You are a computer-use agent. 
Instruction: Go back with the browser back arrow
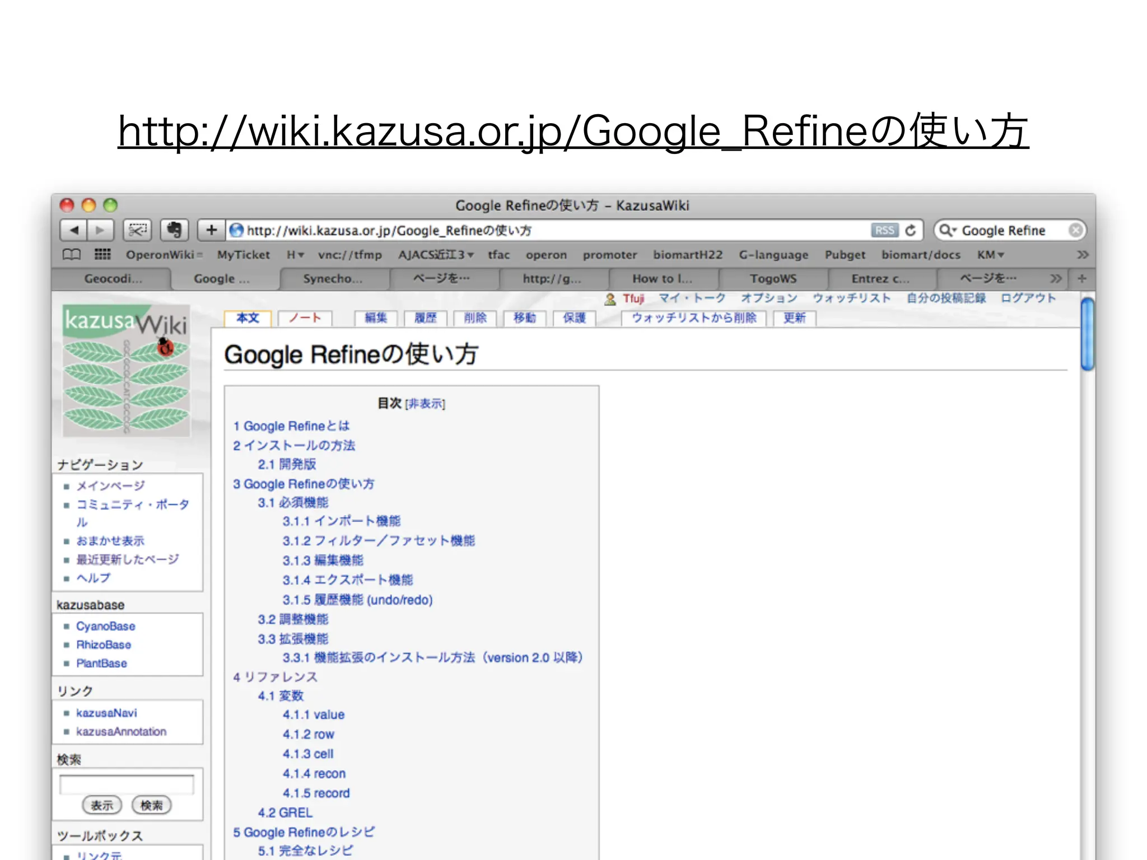(x=73, y=230)
